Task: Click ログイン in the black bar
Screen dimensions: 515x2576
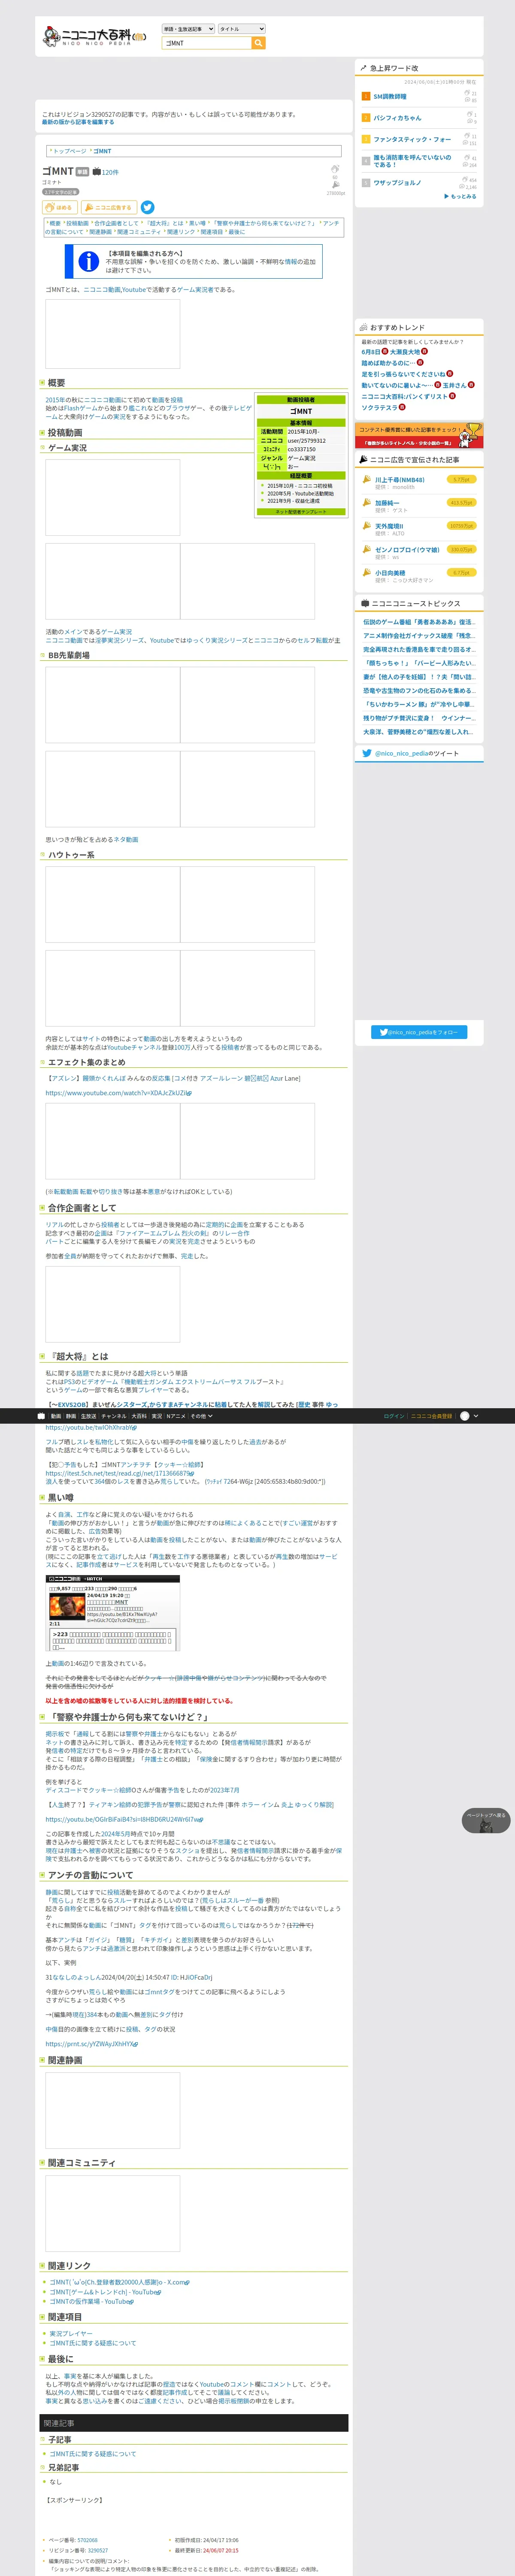Action: pos(394,1416)
